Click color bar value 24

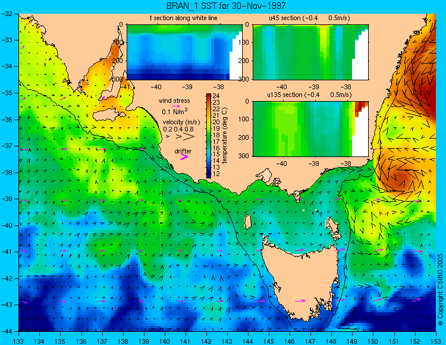[216, 96]
